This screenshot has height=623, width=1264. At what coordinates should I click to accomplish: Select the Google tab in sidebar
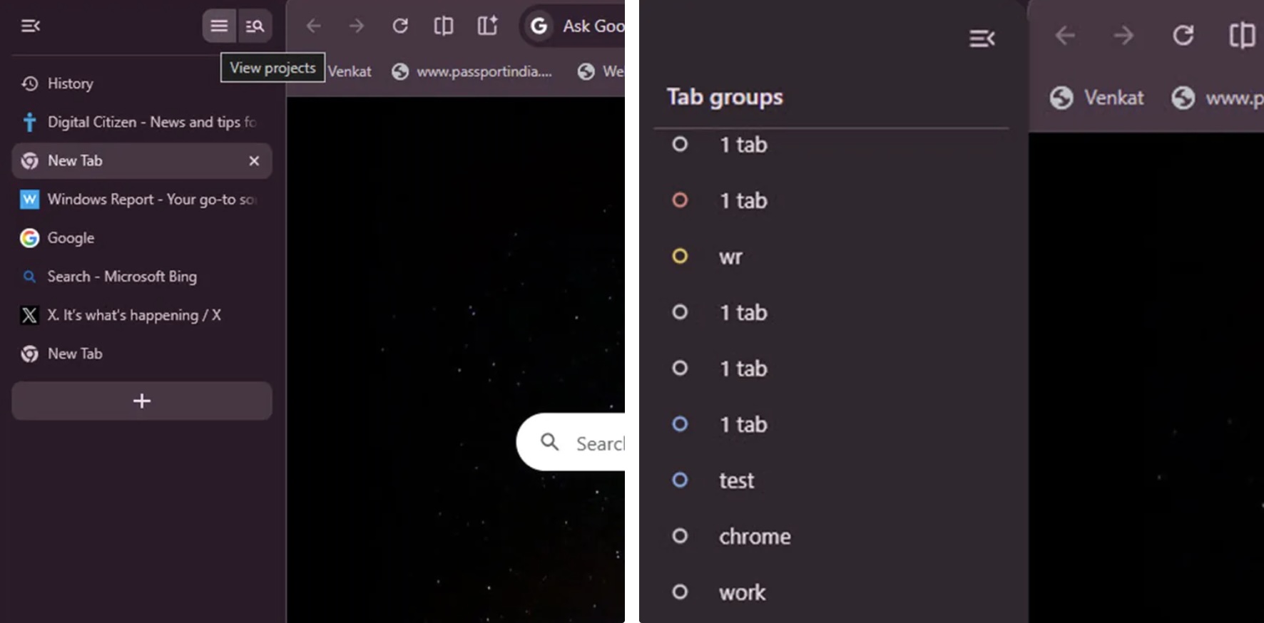point(71,238)
